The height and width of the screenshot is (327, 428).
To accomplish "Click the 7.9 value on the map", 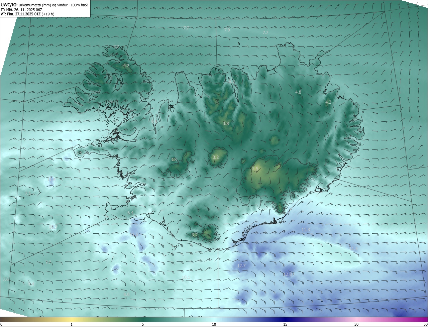I will (x=227, y=30).
